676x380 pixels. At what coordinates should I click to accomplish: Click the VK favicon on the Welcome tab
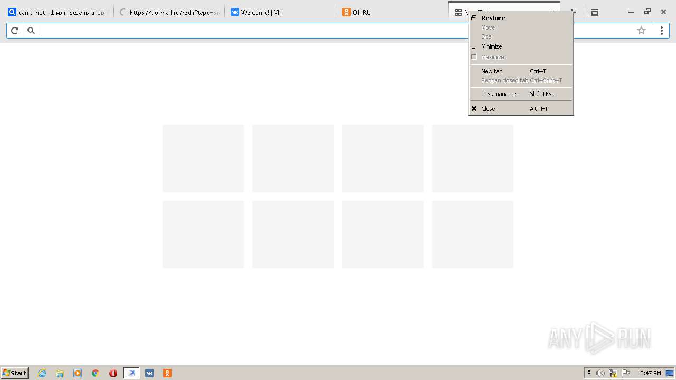click(235, 12)
